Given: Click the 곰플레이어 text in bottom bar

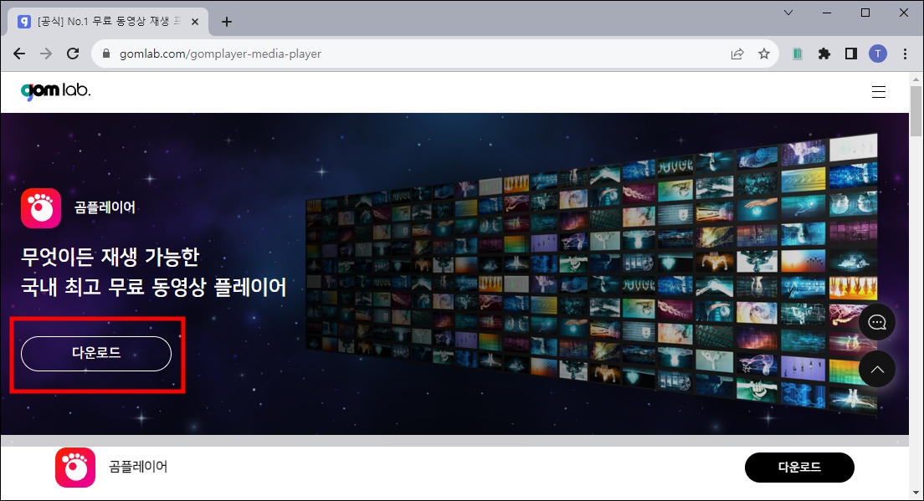Looking at the screenshot, I should [138, 467].
